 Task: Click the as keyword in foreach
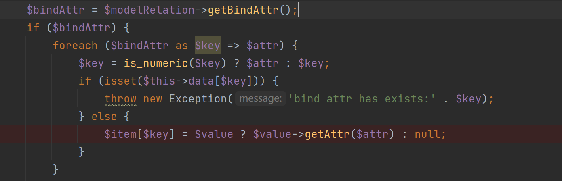click(181, 45)
